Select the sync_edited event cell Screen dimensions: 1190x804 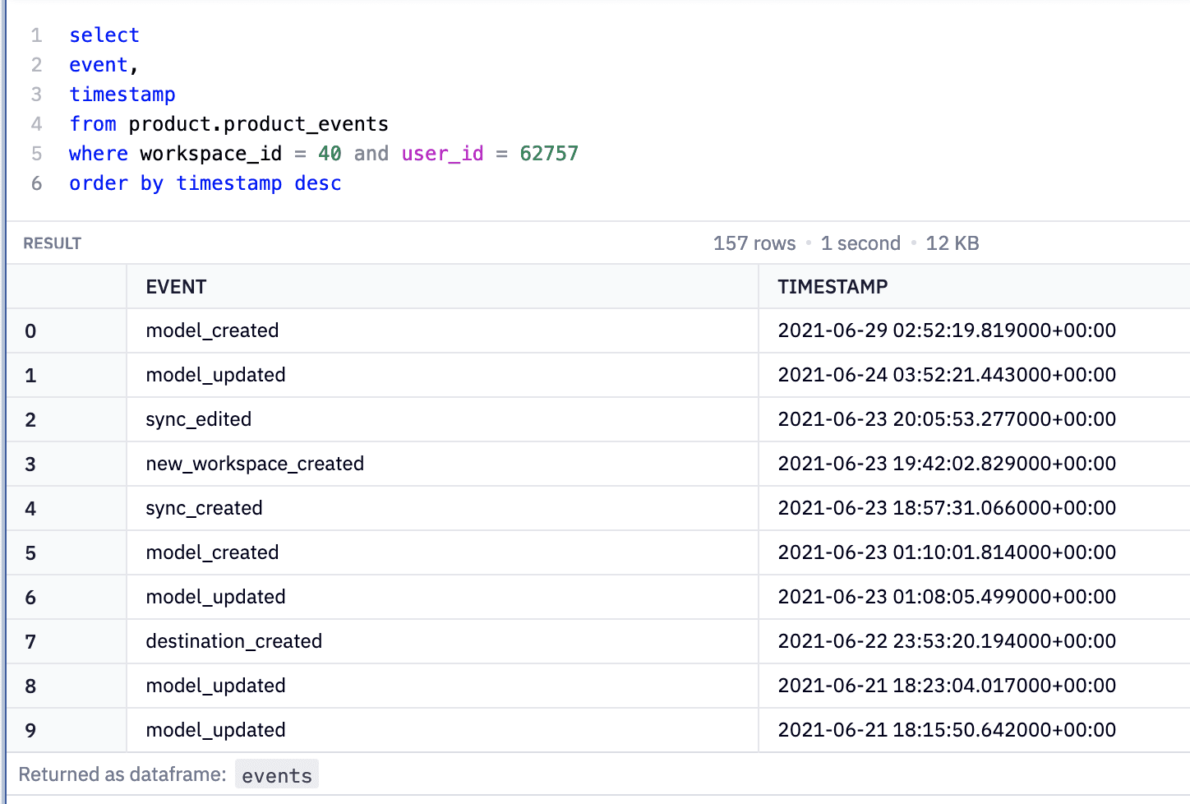(x=198, y=419)
